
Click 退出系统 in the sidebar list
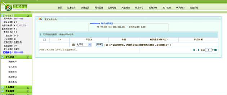(13, 82)
